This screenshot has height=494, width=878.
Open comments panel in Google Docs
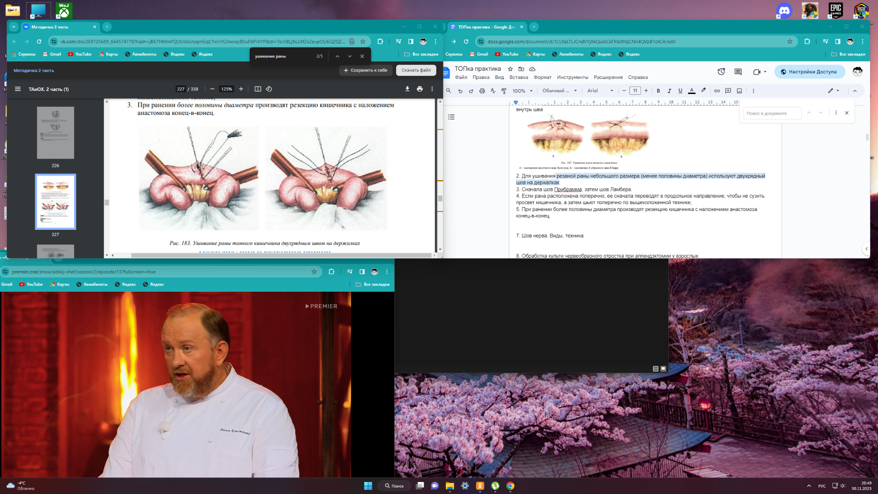[738, 72]
